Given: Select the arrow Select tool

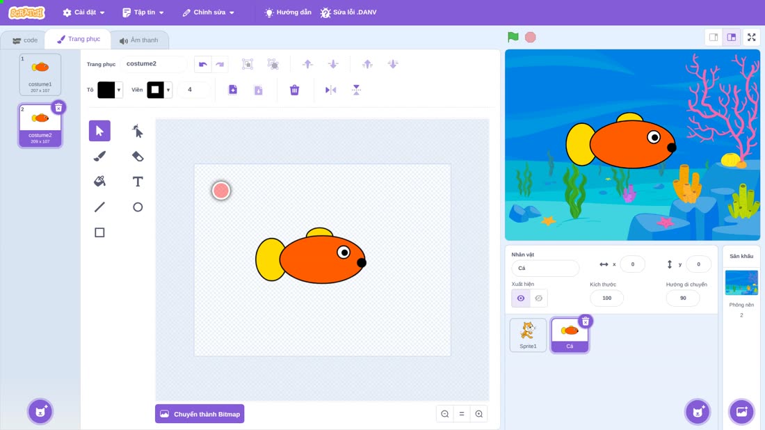Looking at the screenshot, I should tap(99, 131).
